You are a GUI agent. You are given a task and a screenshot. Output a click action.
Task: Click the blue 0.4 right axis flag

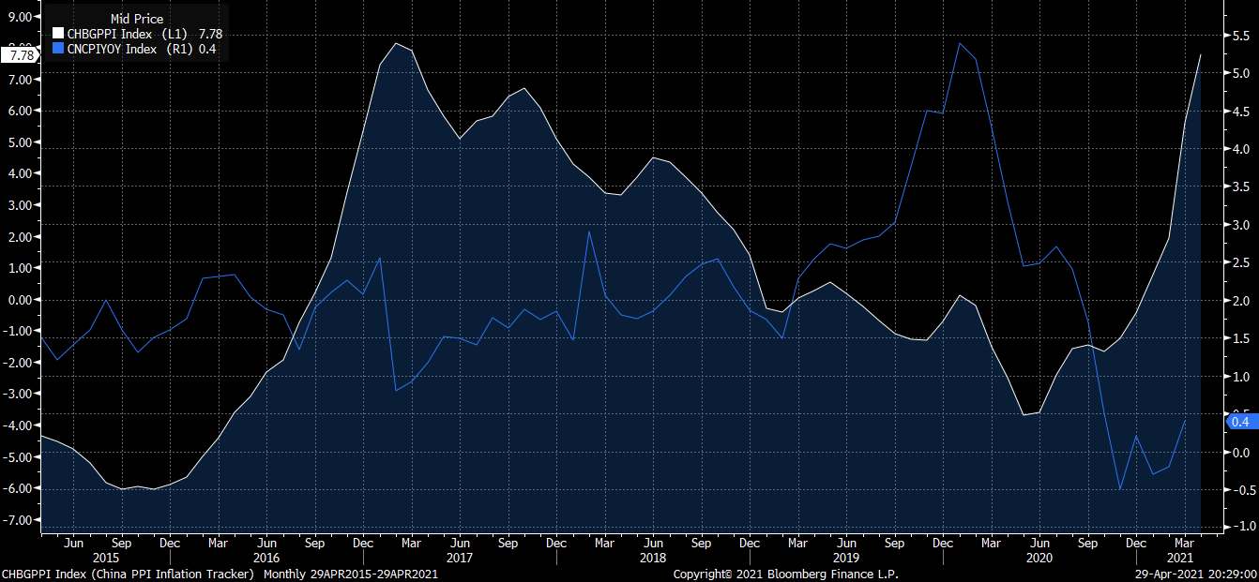click(1238, 422)
